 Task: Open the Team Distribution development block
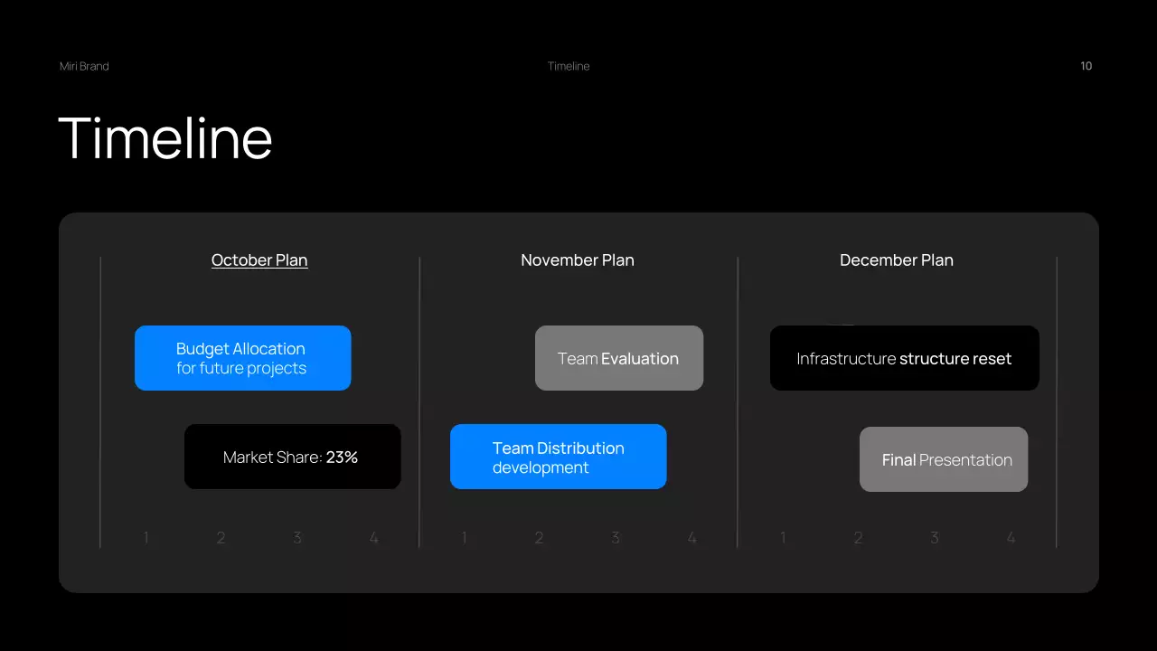(x=558, y=457)
